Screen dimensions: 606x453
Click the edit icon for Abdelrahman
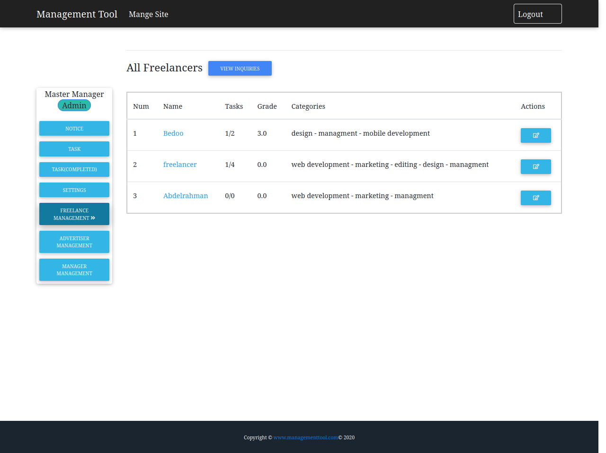pyautogui.click(x=535, y=198)
